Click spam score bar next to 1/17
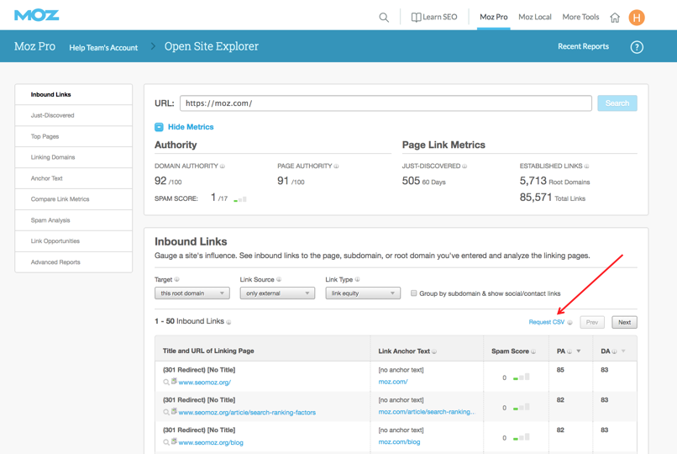677x454 pixels. [x=240, y=199]
